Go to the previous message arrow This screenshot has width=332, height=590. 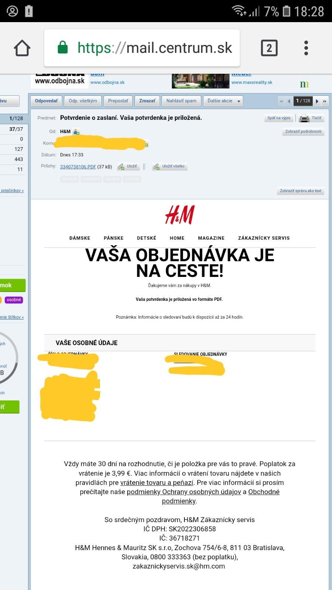pyautogui.click(x=289, y=101)
